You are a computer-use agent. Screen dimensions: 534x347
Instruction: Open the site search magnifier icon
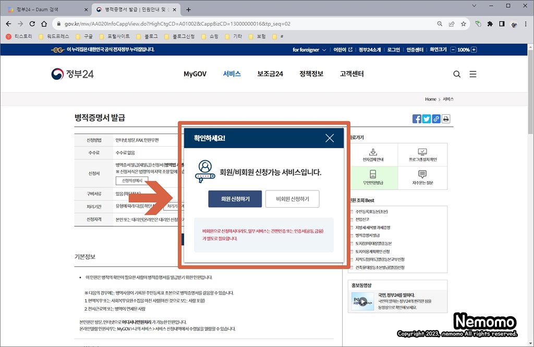(x=457, y=74)
